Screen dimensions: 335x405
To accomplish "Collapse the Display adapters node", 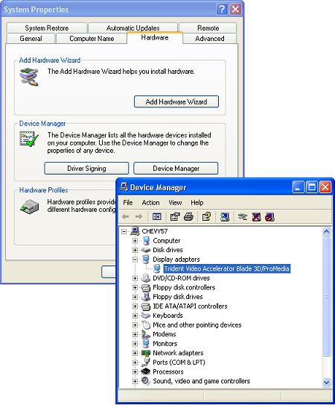I will (x=135, y=260).
